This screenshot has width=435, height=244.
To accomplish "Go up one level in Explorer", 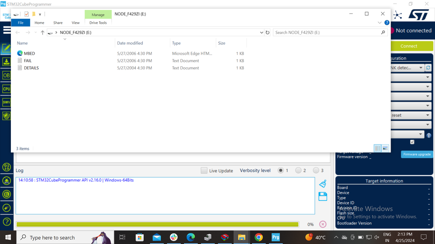I will coord(42,33).
